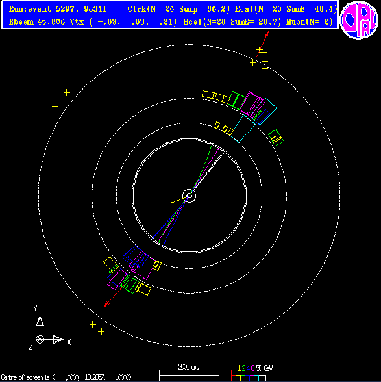381x382 pixels.
Task: Click the Hcal SumE 28.7 readout
Action: point(232,22)
